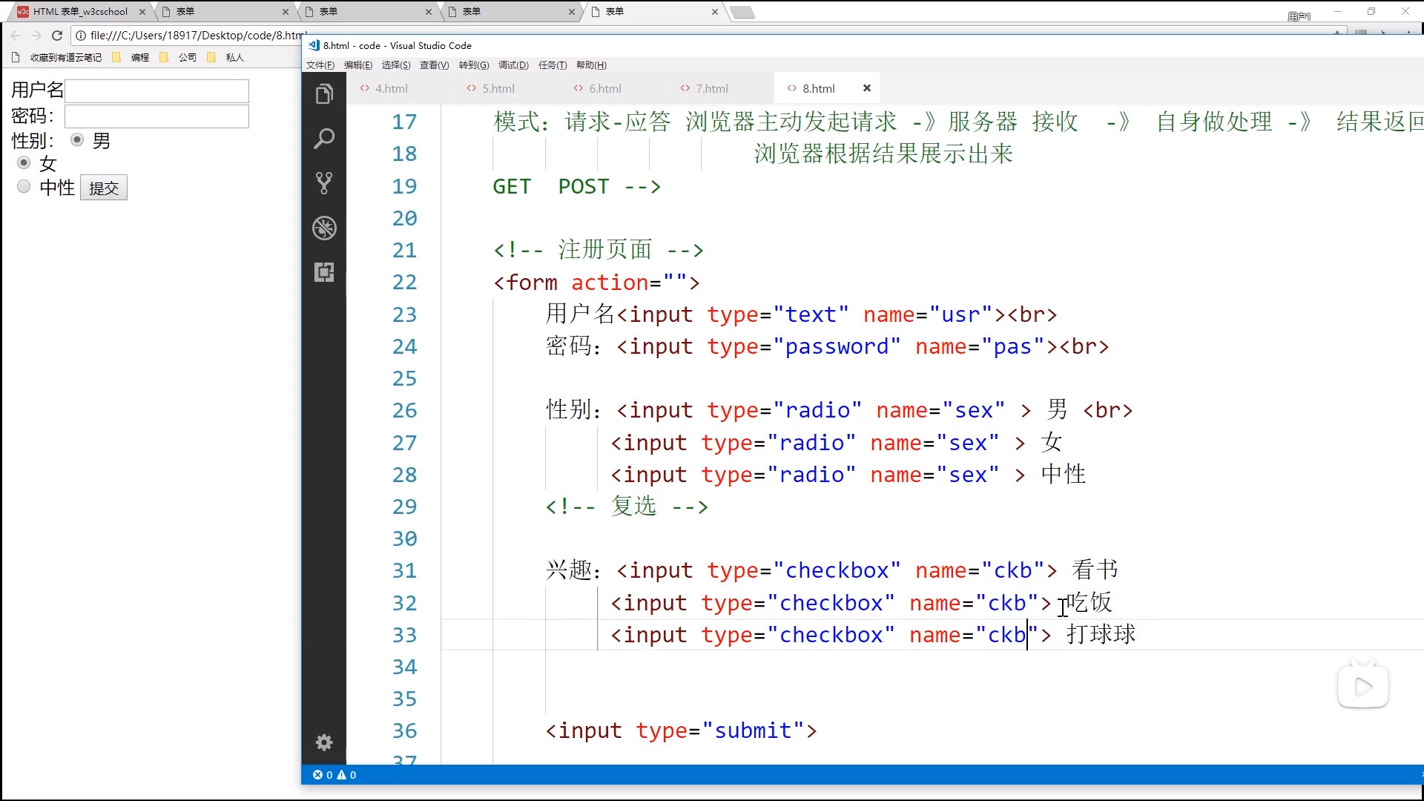The width and height of the screenshot is (1424, 801).
Task: Select the 男 radio button
Action: 77,139
